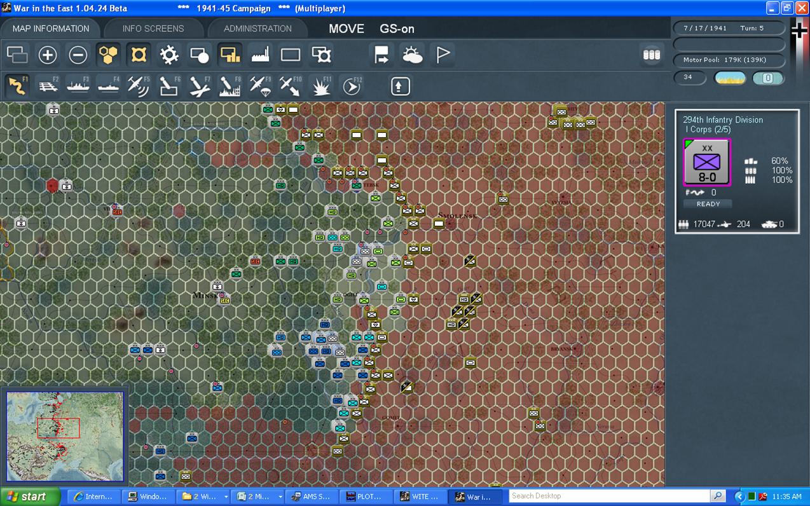810x506 pixels.
Task: Open the INFO SCREENS tab
Action: pyautogui.click(x=153, y=29)
